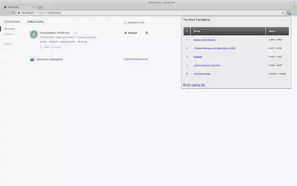Viewport: 297px width, 186px height.
Task: Open the third series link in updates list
Action: tap(198, 57)
